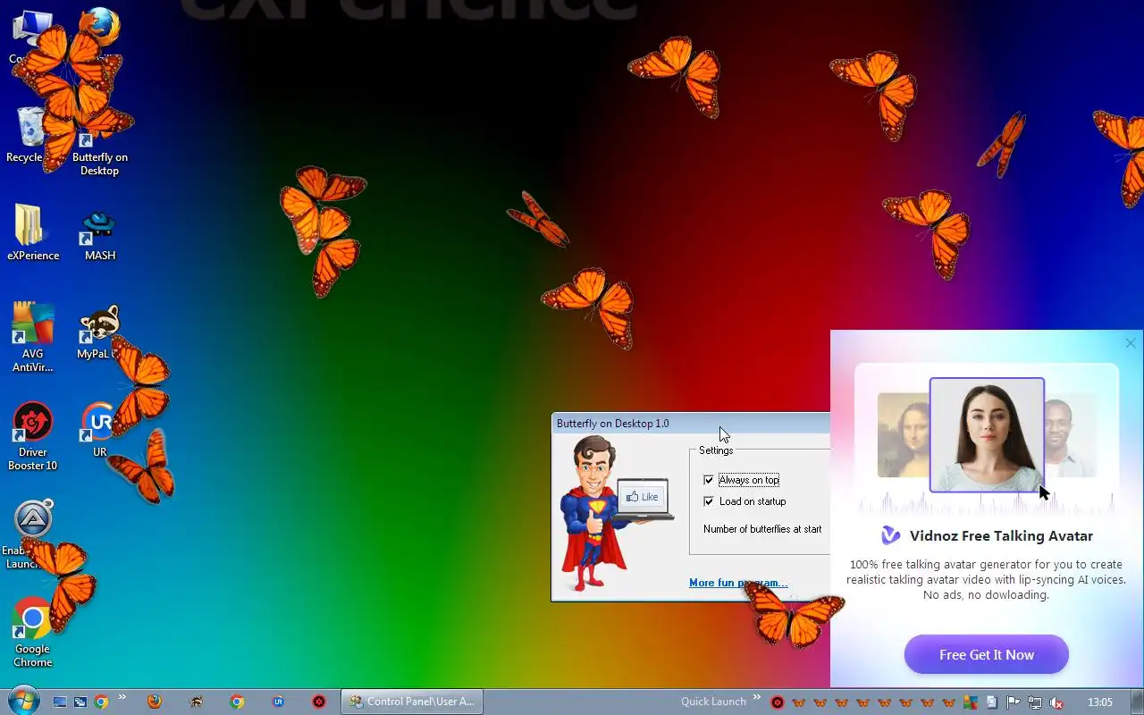Click the document tray icon beside AVG
This screenshot has height=715, width=1144.
pos(992,702)
